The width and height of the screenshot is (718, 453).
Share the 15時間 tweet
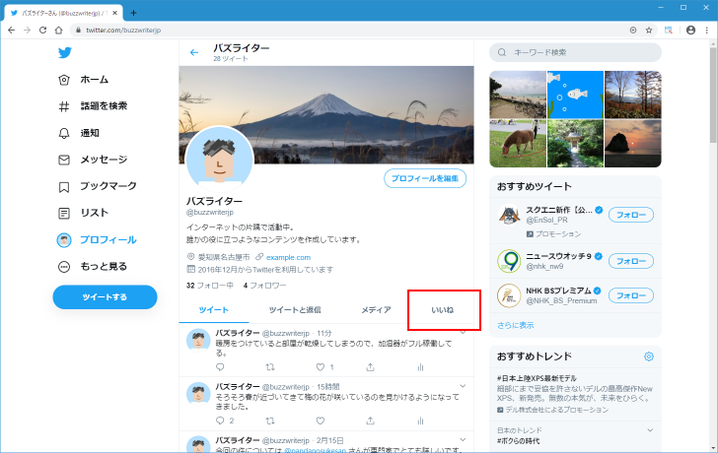click(371, 421)
